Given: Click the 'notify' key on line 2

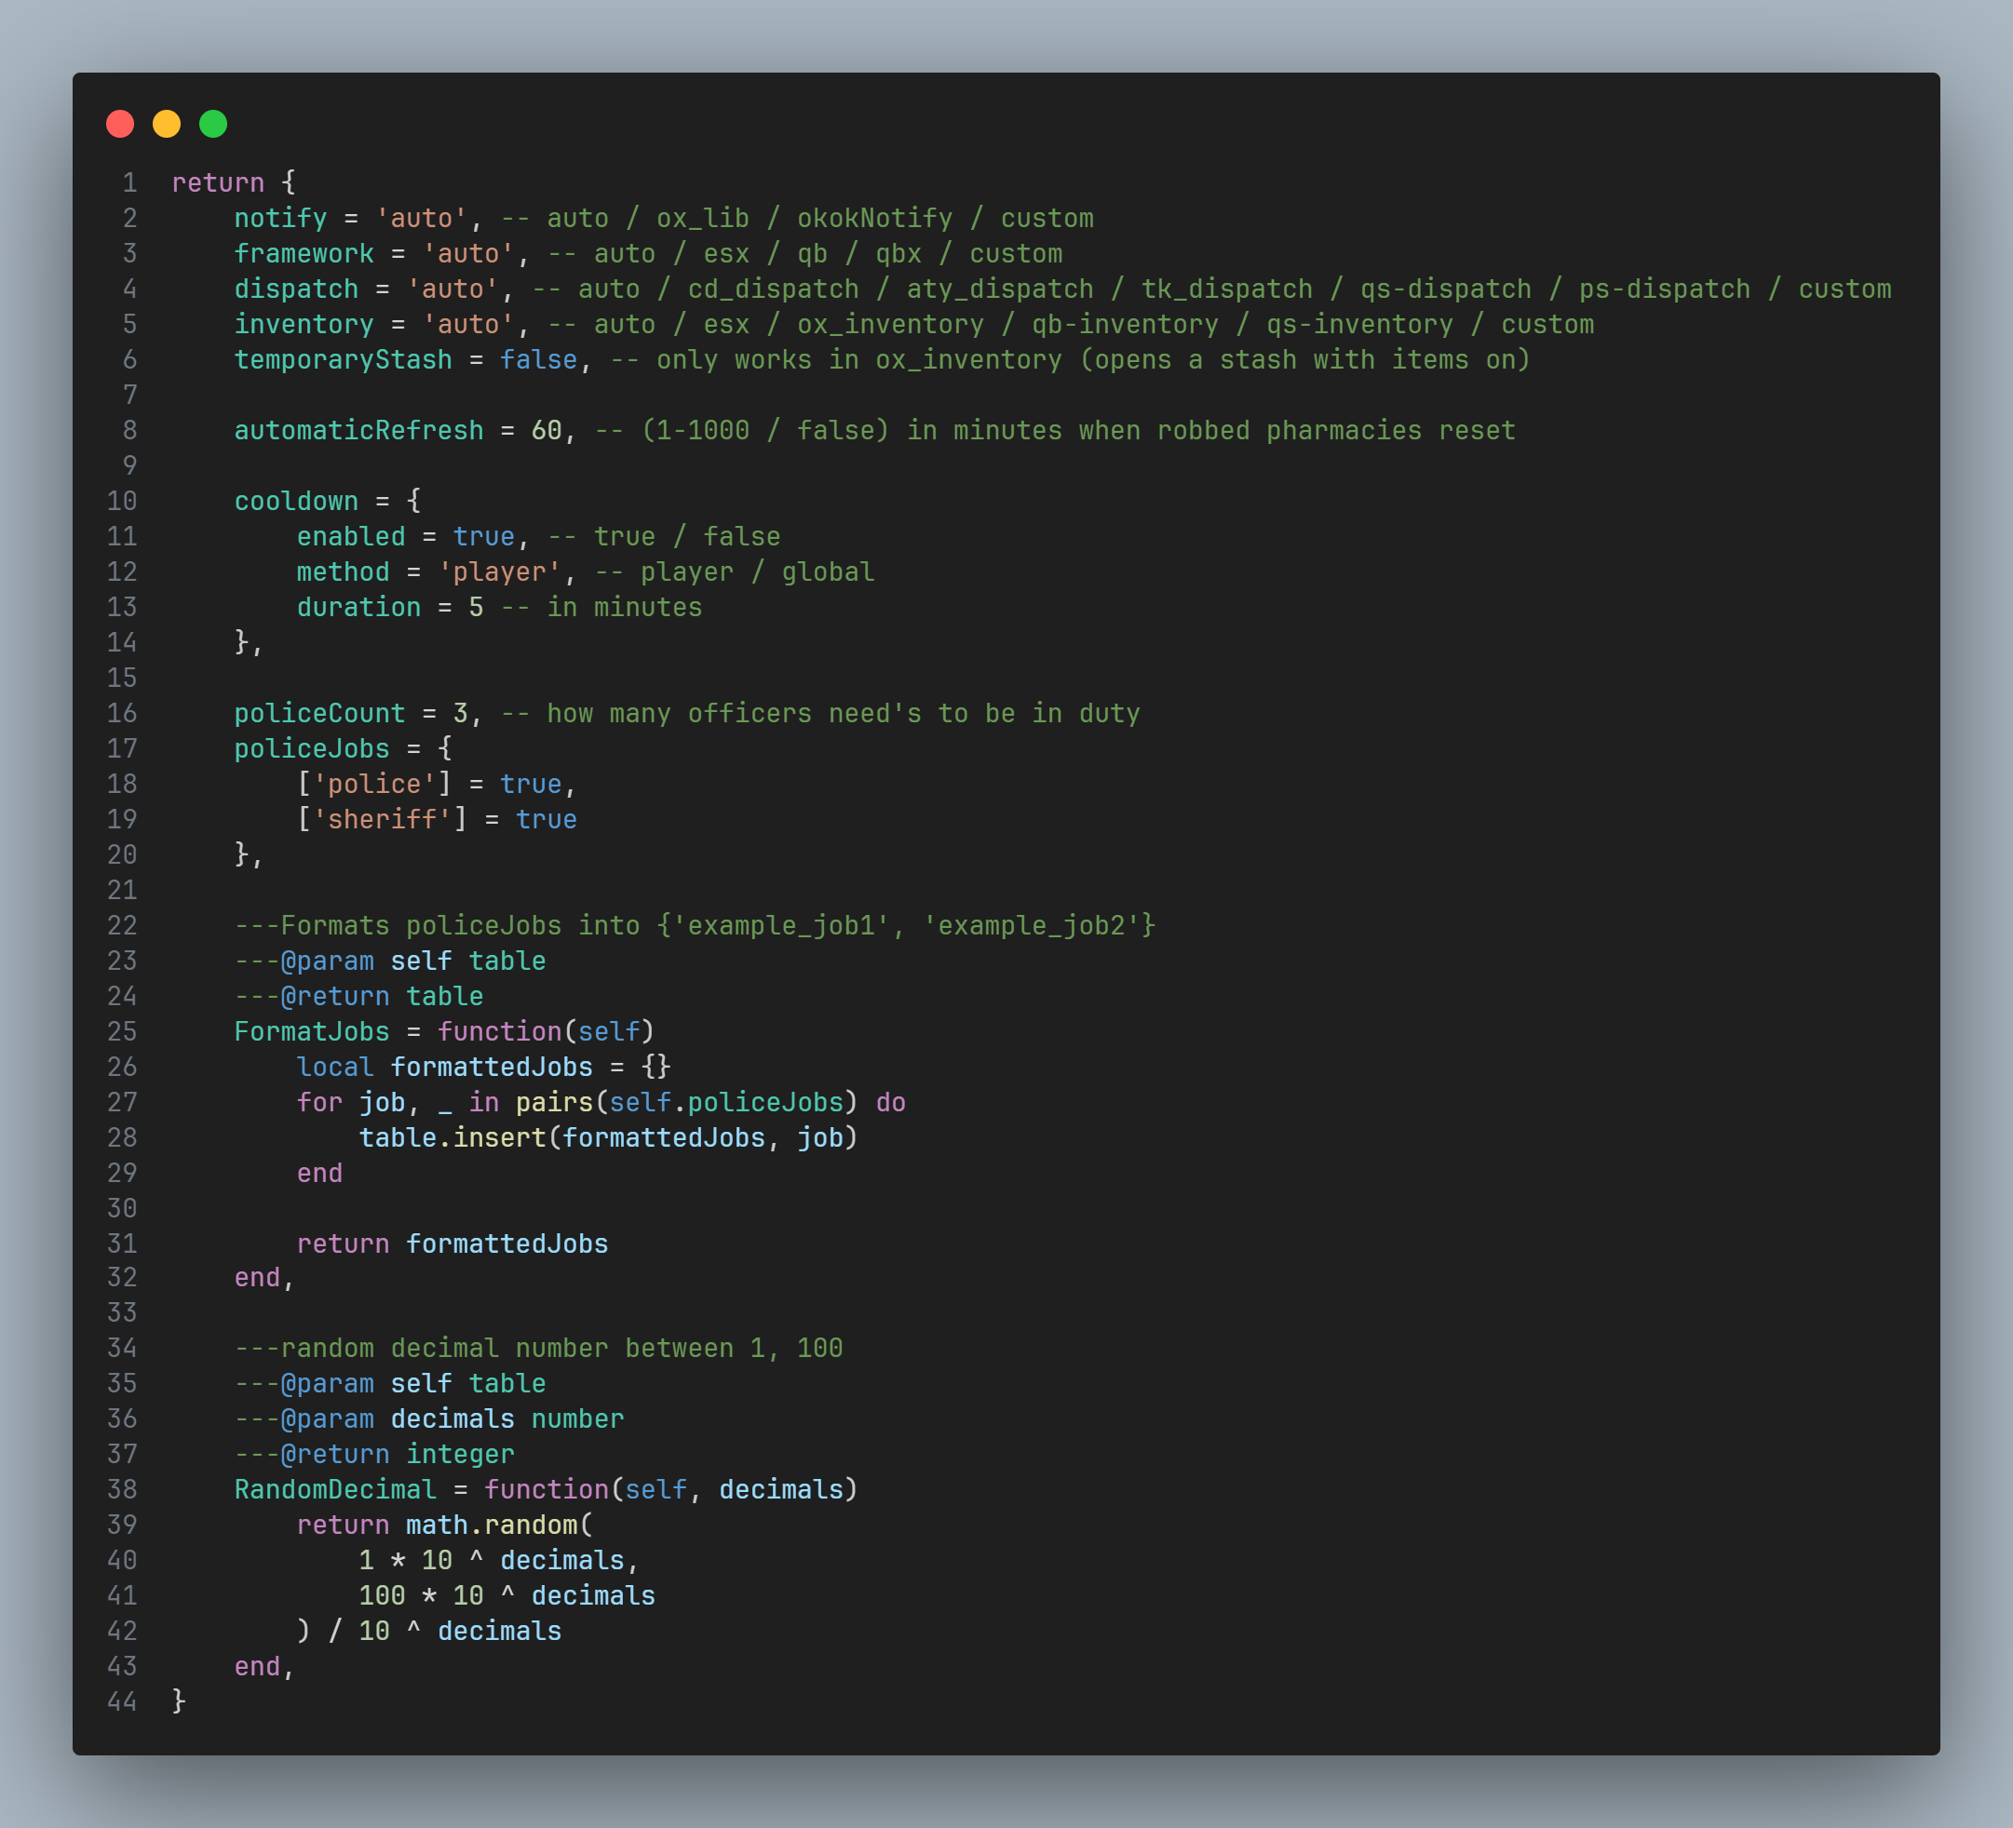Looking at the screenshot, I should (x=279, y=218).
